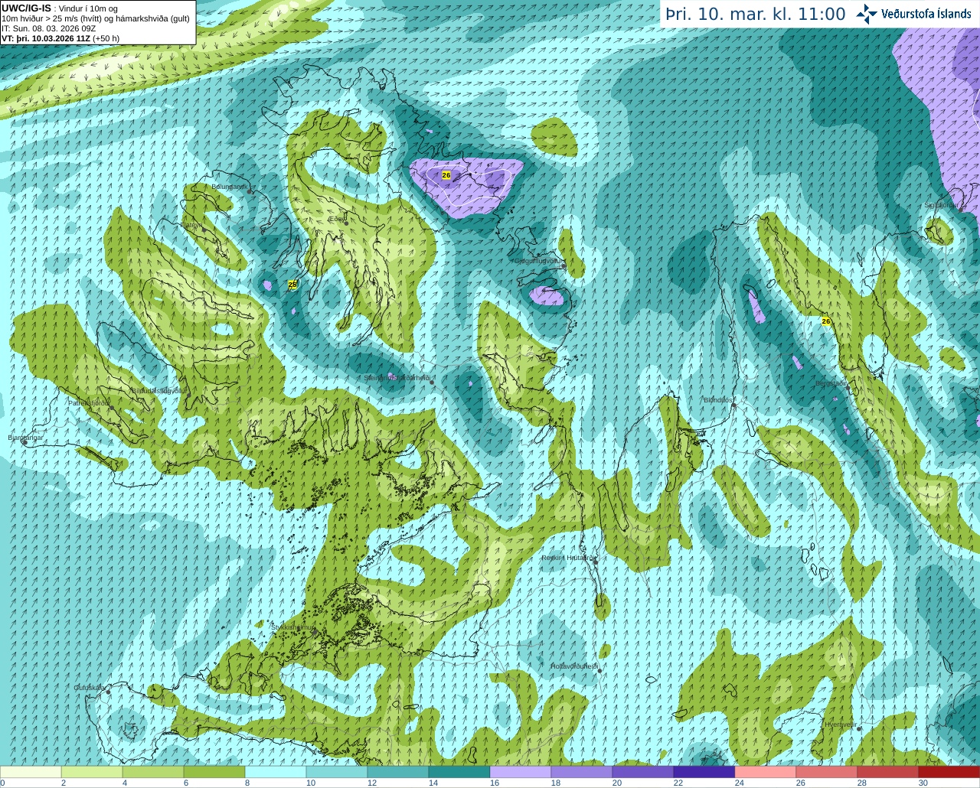Click the 'IT: Sun. 08. 03. 2026 09Z' line
The image size is (980, 788).
click(x=49, y=28)
